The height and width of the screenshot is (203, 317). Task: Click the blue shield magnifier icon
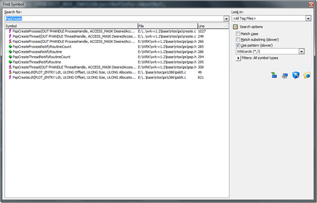[x=295, y=75]
